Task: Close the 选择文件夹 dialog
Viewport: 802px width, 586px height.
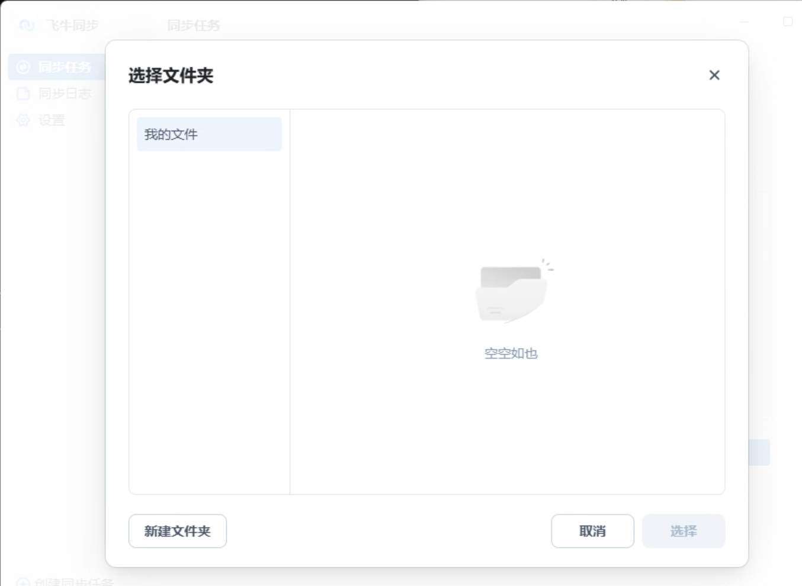Action: 714,75
